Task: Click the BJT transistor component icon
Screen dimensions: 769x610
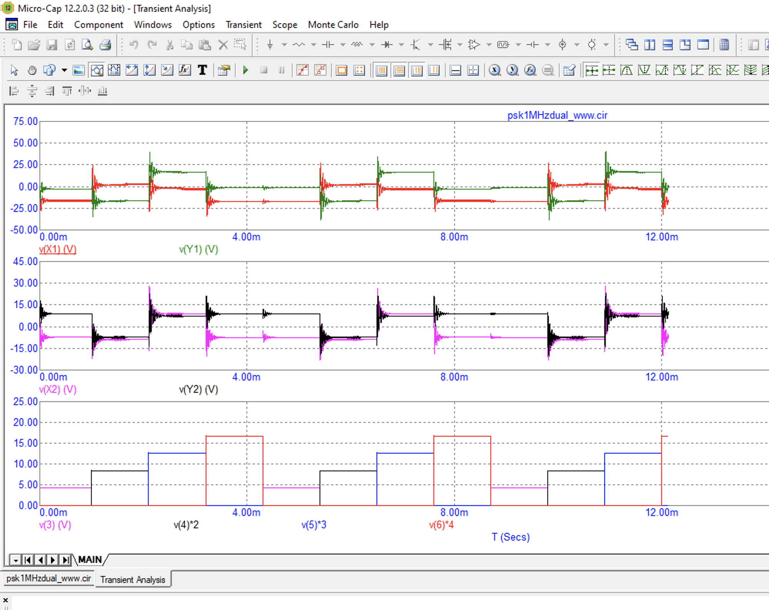Action: click(x=416, y=45)
